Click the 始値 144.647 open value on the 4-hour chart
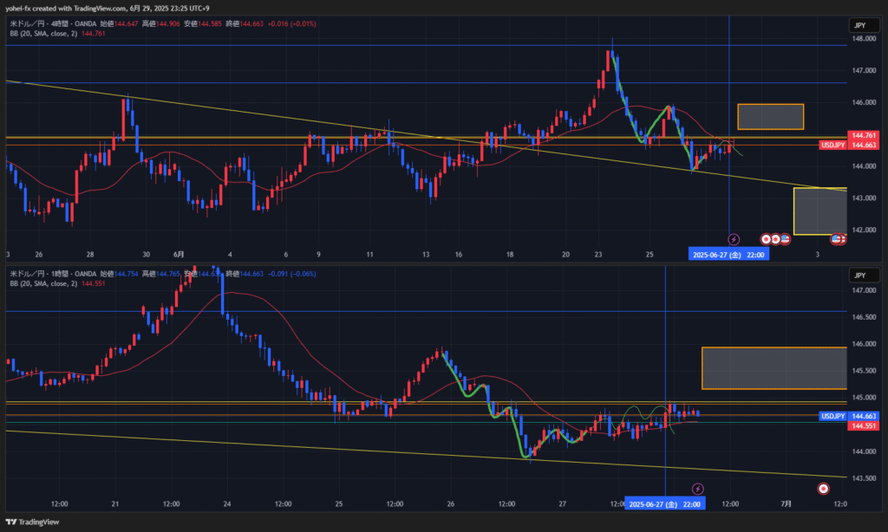888x532 pixels. click(119, 23)
